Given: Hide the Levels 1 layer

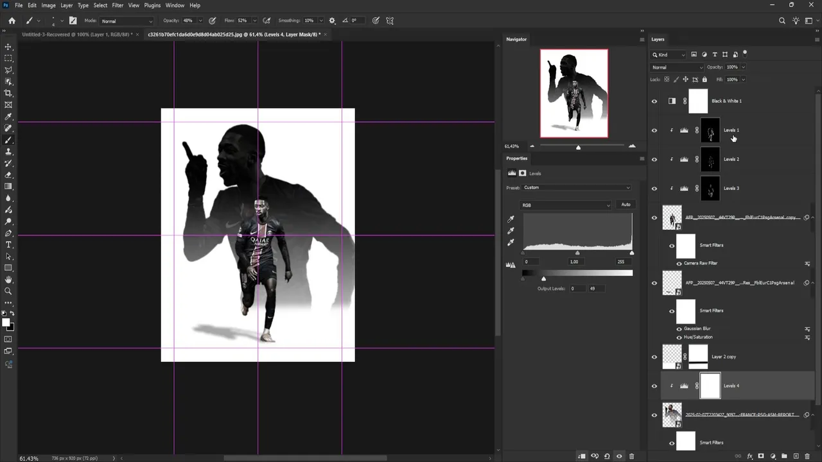Looking at the screenshot, I should [654, 130].
